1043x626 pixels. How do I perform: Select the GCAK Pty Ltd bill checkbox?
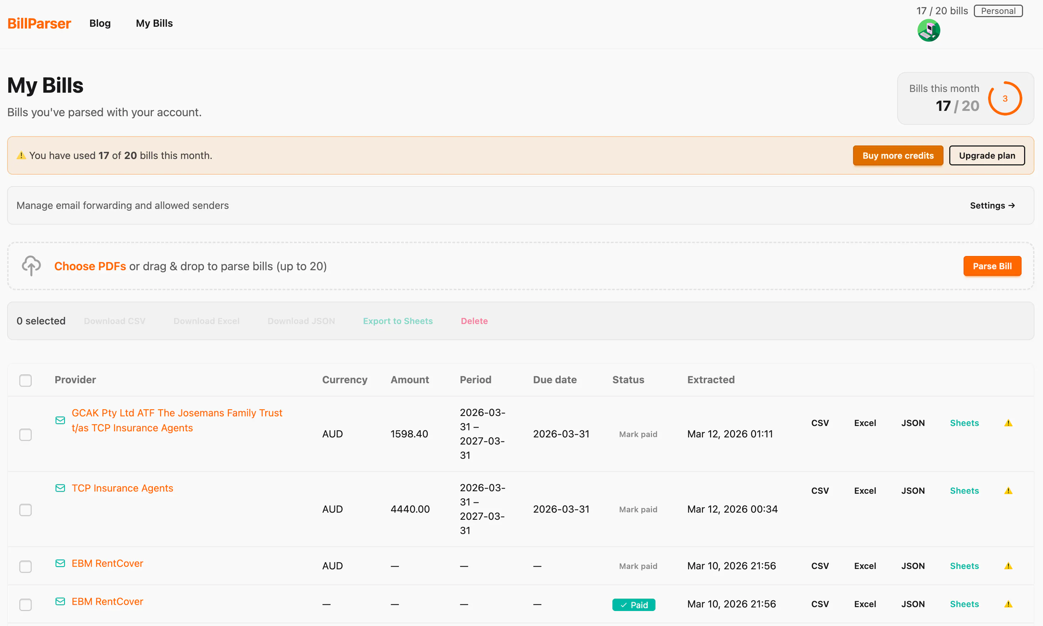[x=25, y=435]
